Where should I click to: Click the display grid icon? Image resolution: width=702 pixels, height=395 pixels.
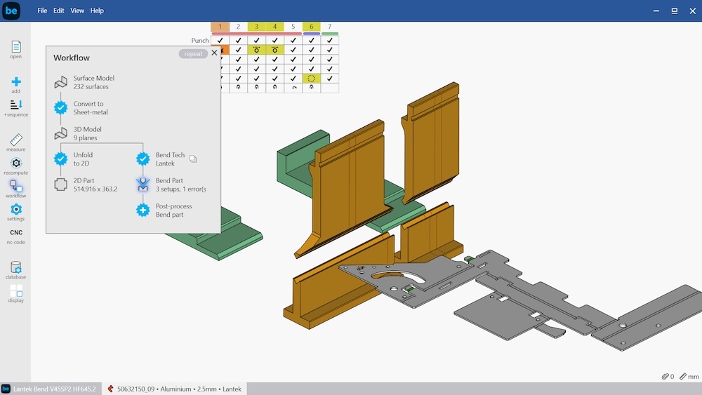(x=16, y=290)
